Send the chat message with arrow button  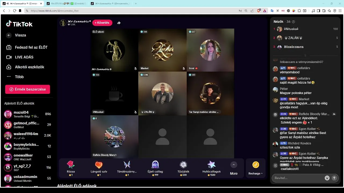click(x=334, y=178)
